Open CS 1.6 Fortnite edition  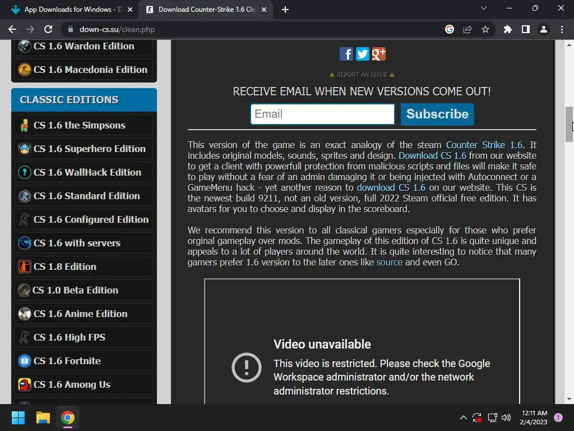point(84,361)
